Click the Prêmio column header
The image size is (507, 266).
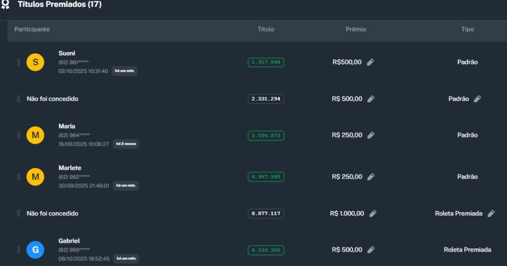coord(355,29)
